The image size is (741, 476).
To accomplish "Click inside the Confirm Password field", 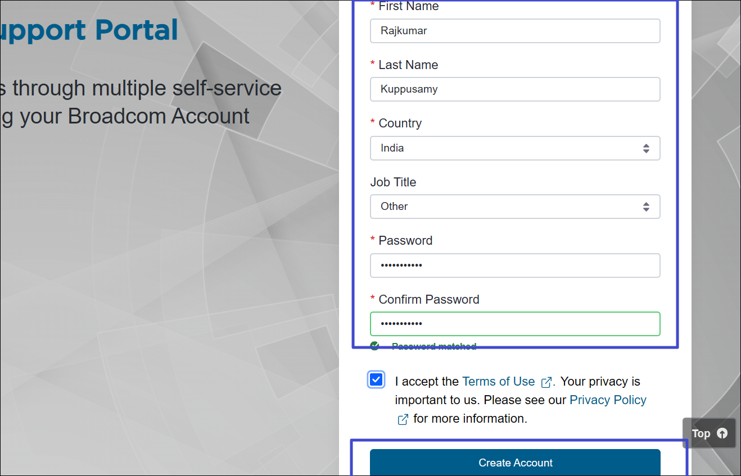I will pos(514,324).
